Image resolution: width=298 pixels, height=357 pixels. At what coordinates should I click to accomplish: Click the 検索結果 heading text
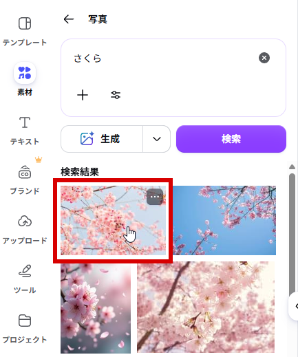point(80,172)
